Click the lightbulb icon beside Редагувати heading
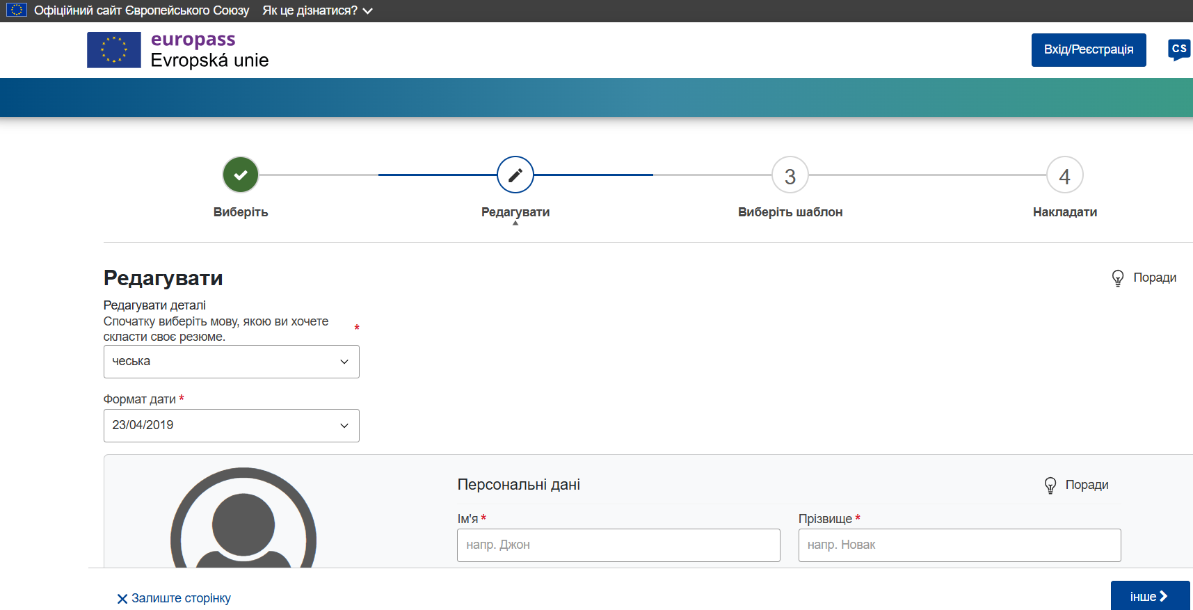 click(x=1118, y=278)
